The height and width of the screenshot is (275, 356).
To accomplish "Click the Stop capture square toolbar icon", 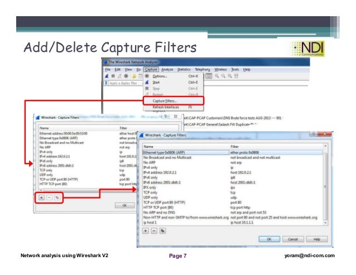I will coord(113,76).
